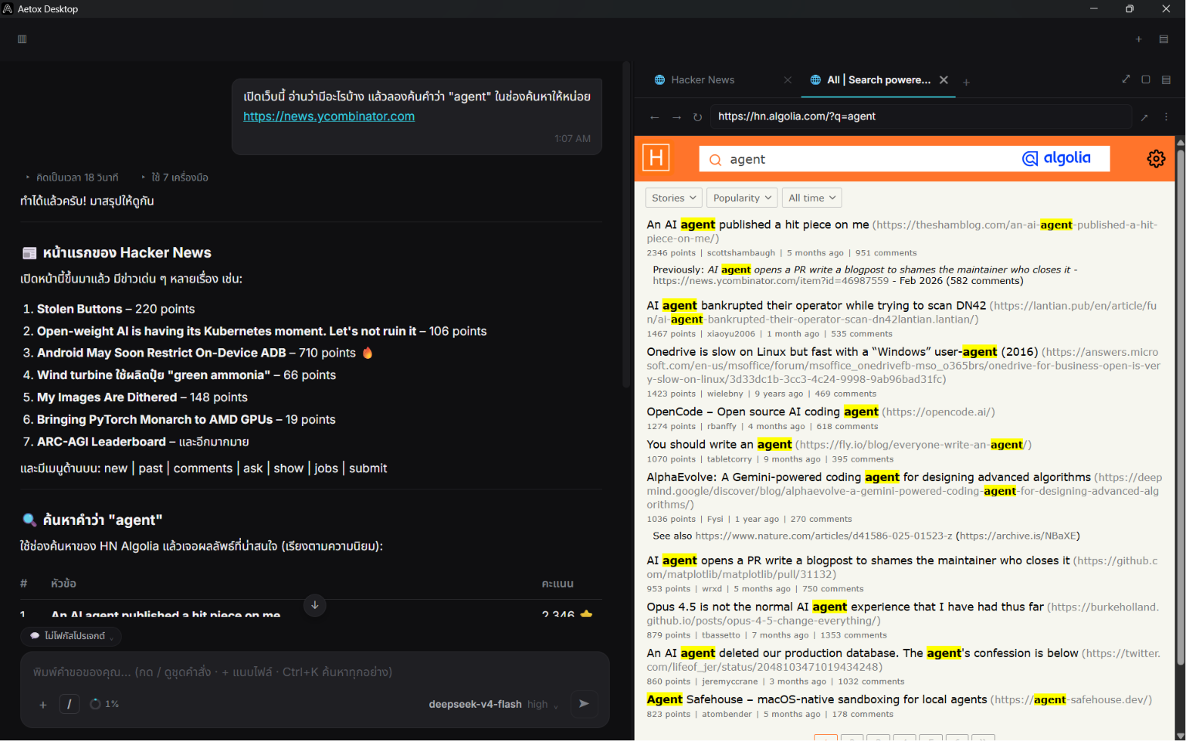Open scottshambaugh author link
This screenshot has height=741, width=1186.
coord(741,253)
